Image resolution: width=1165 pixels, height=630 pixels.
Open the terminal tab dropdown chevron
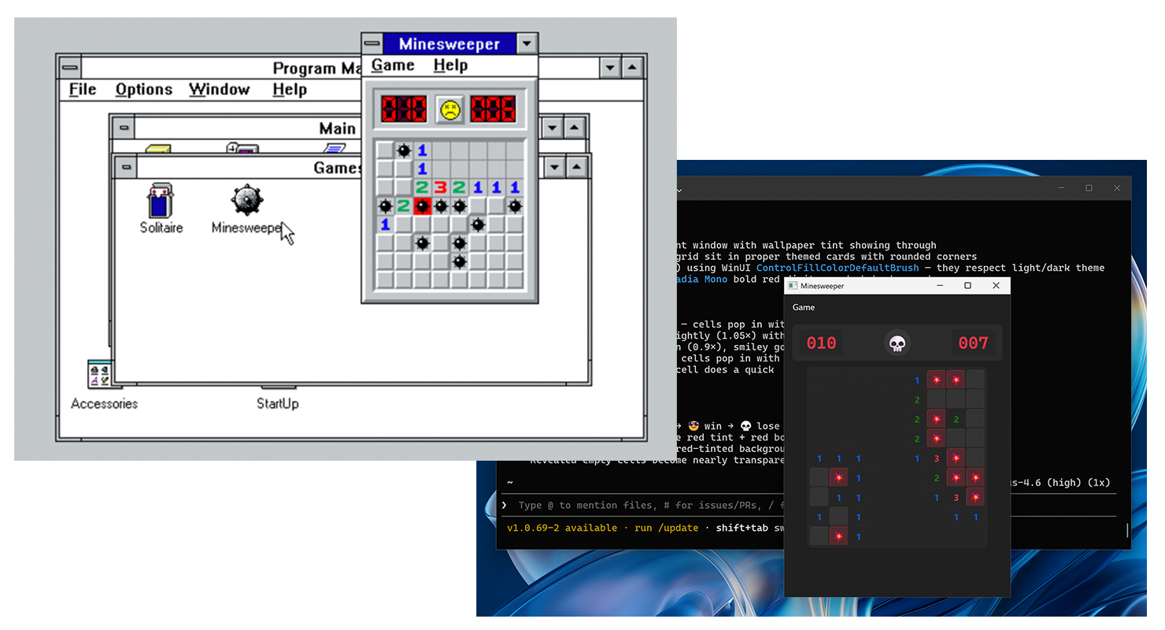[679, 189]
